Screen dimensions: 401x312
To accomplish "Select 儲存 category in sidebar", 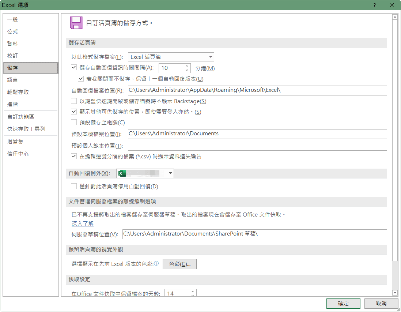I will tap(30, 68).
